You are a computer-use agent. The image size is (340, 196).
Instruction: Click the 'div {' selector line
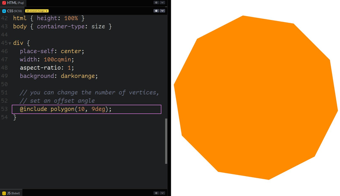click(x=22, y=43)
